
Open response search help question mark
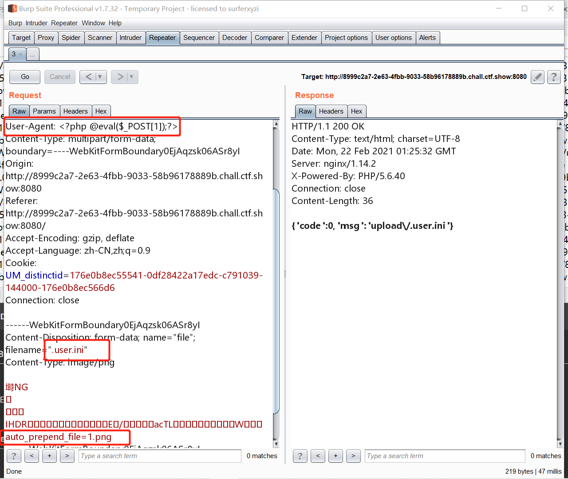click(300, 456)
